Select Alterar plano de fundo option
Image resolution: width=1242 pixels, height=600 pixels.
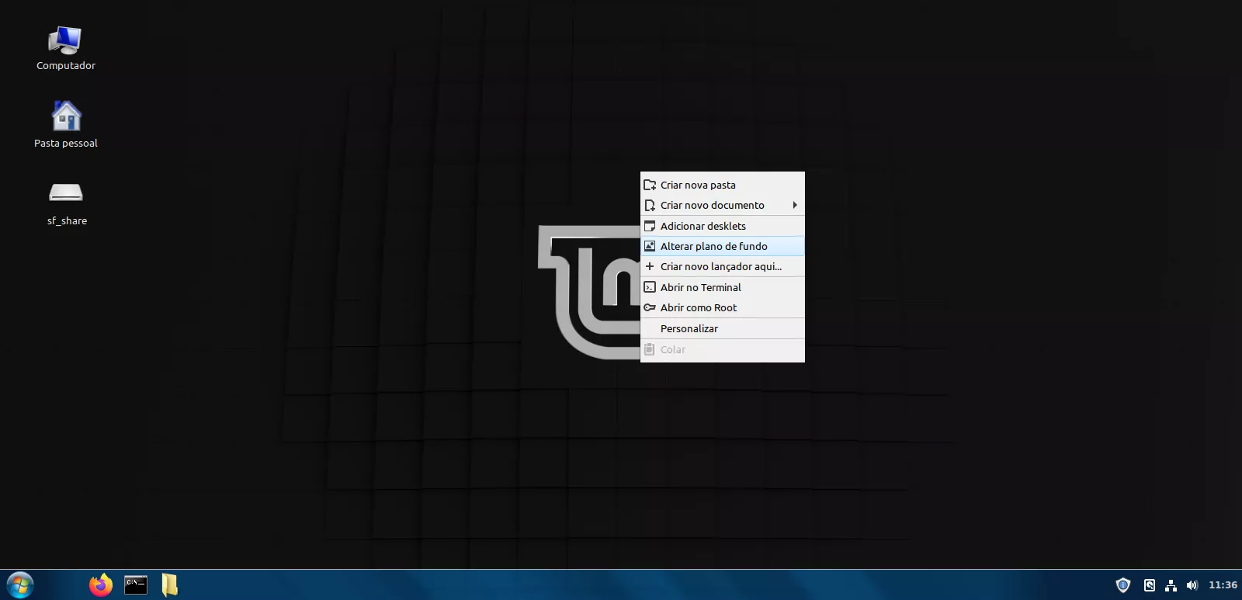(x=723, y=246)
